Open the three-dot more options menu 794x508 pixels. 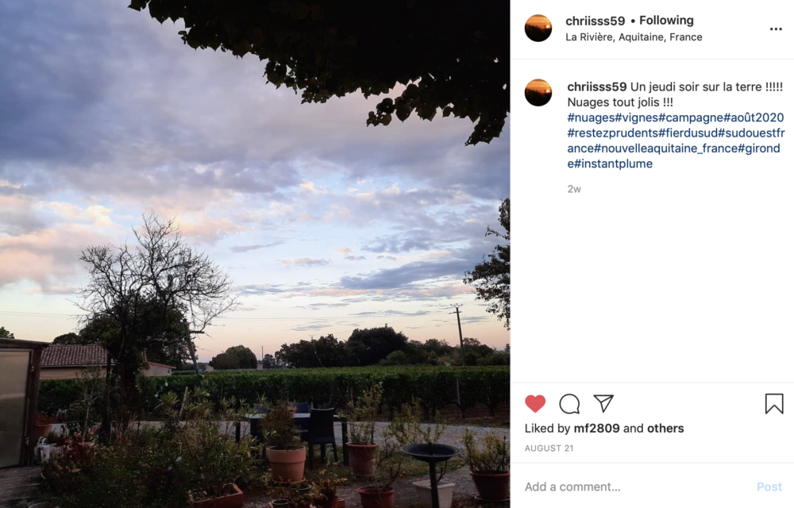click(x=776, y=29)
